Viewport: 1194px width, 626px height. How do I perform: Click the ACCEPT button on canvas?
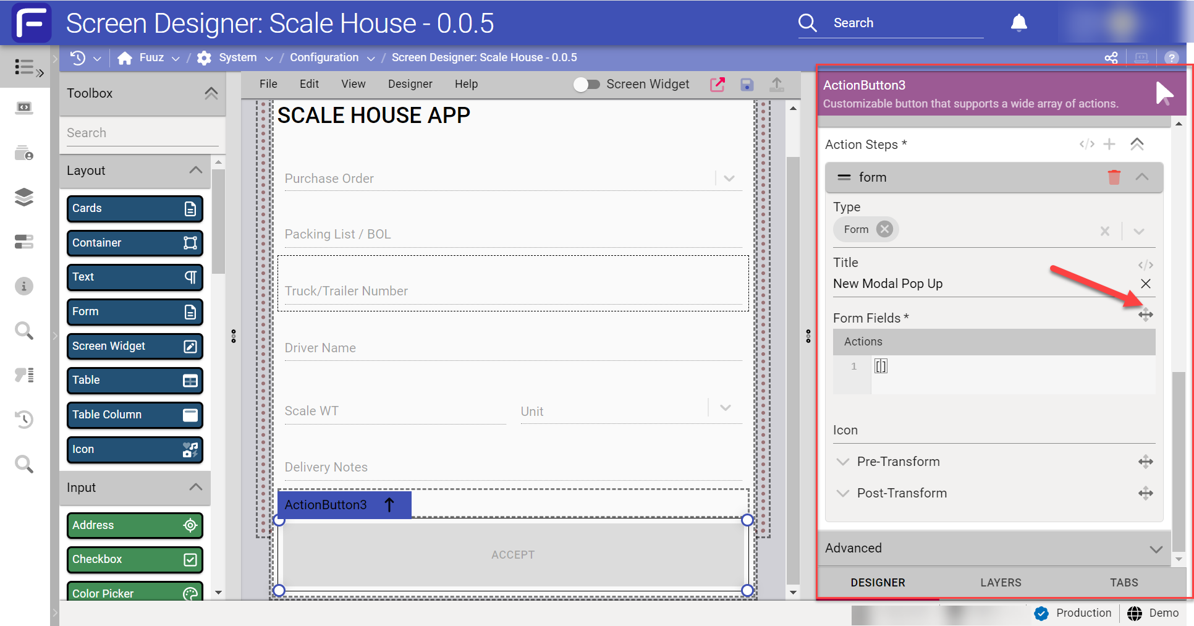click(x=513, y=554)
